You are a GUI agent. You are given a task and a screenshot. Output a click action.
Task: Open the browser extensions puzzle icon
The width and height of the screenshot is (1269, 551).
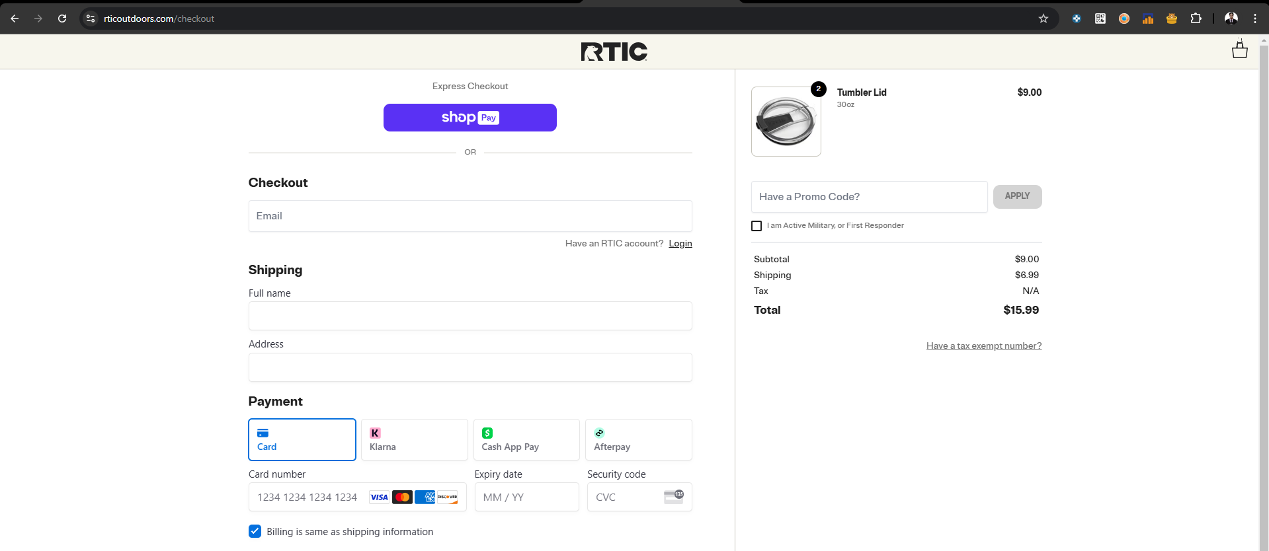[1196, 18]
